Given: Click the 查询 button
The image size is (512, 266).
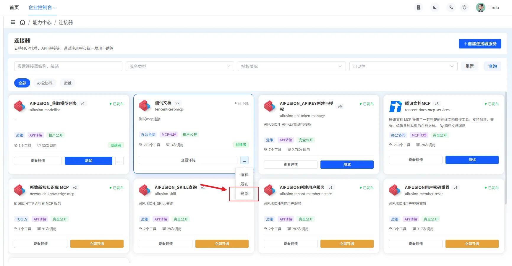Looking at the screenshot, I should (493, 66).
